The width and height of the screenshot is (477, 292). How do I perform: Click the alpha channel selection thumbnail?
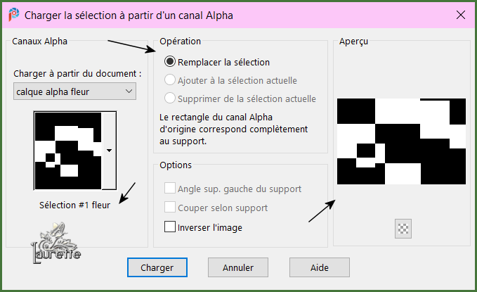tap(67, 150)
